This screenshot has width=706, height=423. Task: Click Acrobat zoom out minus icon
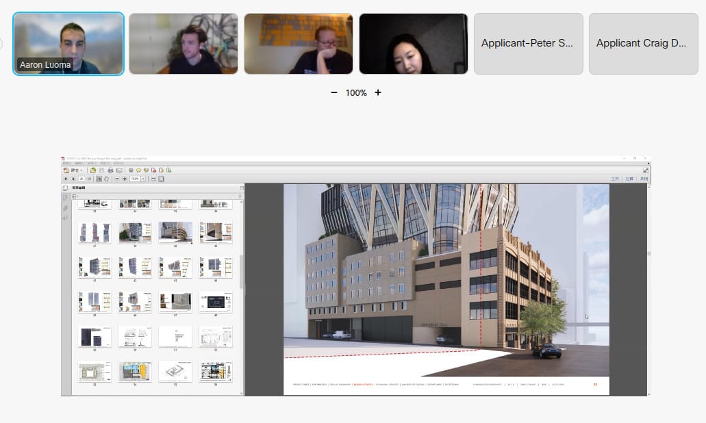116,179
